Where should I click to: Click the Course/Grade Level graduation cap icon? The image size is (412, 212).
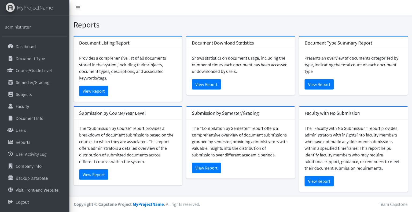click(x=10, y=71)
